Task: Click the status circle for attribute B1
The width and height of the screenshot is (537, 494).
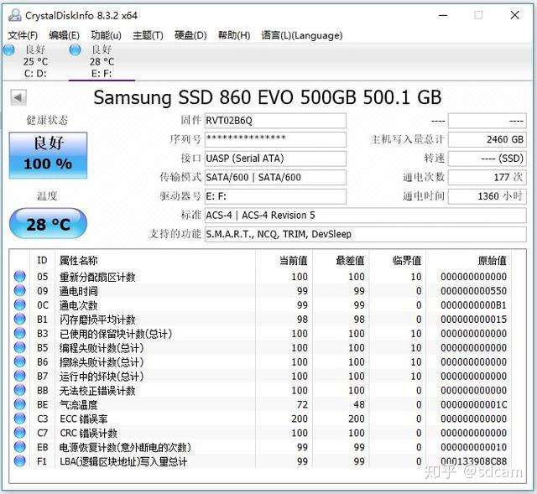Action: (20, 319)
